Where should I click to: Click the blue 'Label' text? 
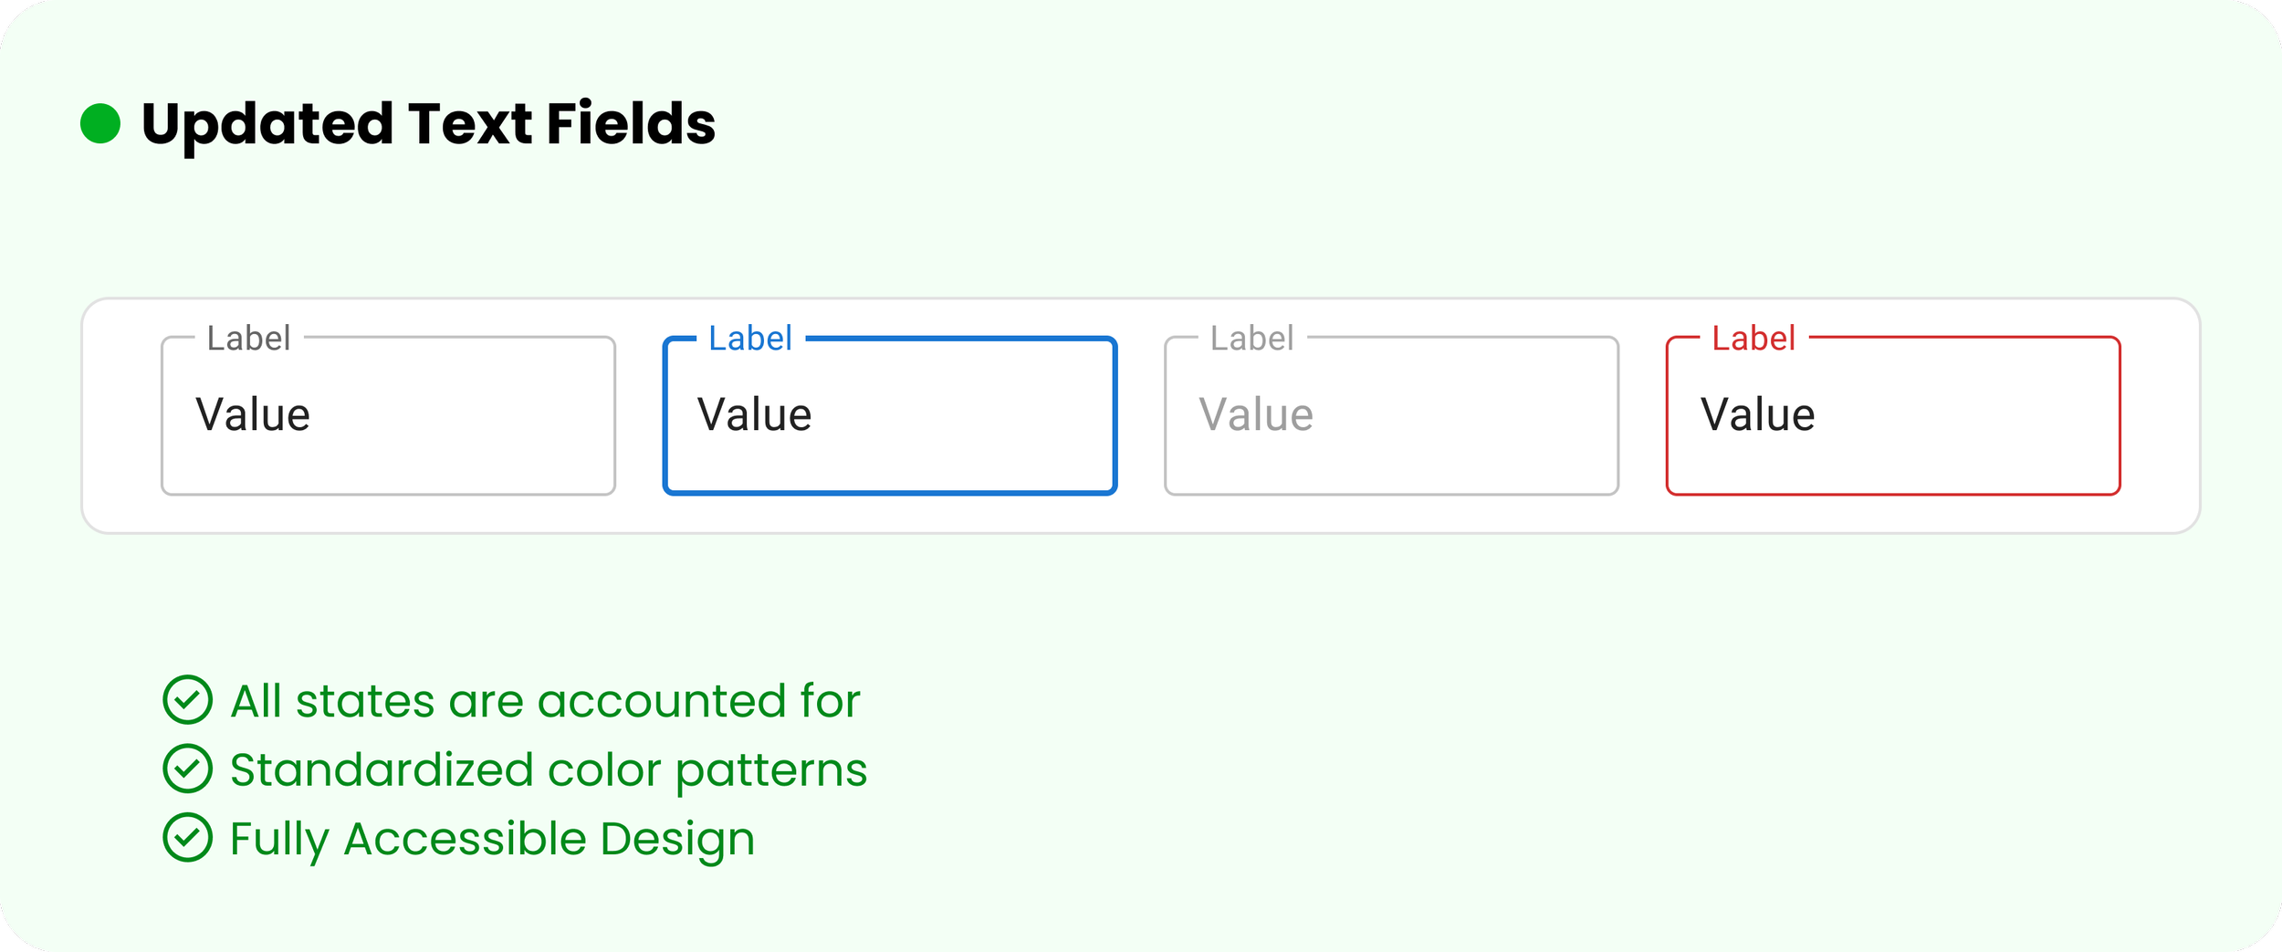pyautogui.click(x=750, y=339)
